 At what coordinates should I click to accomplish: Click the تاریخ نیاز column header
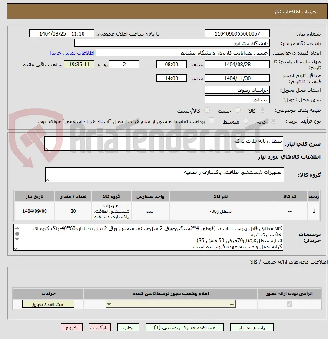[x=34, y=196]
